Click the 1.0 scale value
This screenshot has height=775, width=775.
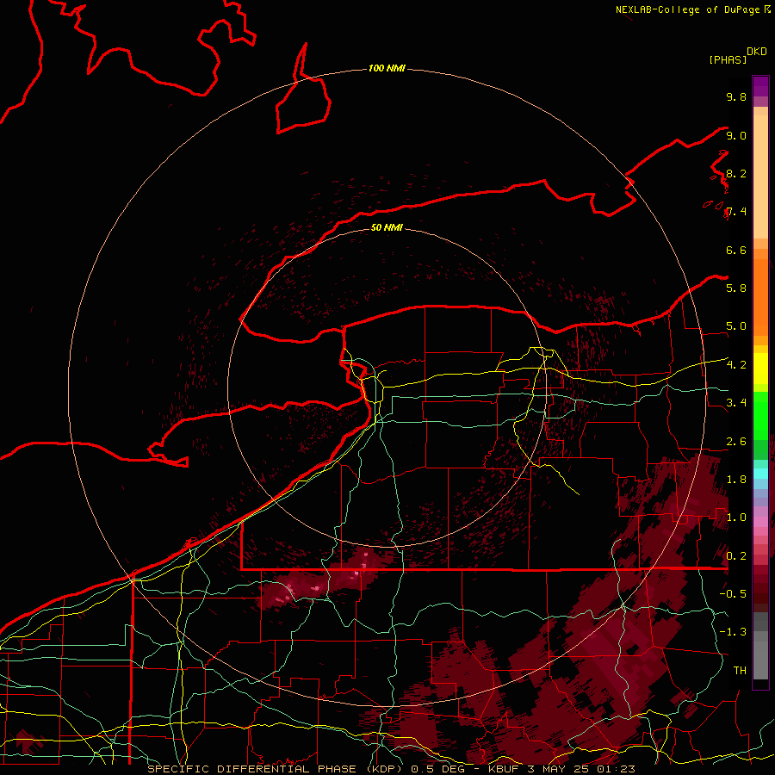click(x=736, y=518)
